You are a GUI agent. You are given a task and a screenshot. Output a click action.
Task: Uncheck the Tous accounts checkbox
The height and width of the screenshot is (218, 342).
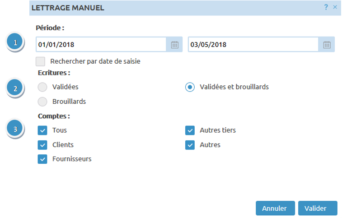click(42, 130)
